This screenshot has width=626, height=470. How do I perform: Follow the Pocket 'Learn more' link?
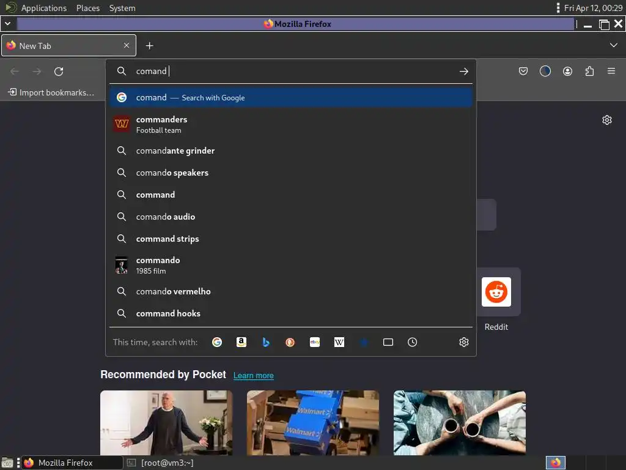tap(254, 376)
